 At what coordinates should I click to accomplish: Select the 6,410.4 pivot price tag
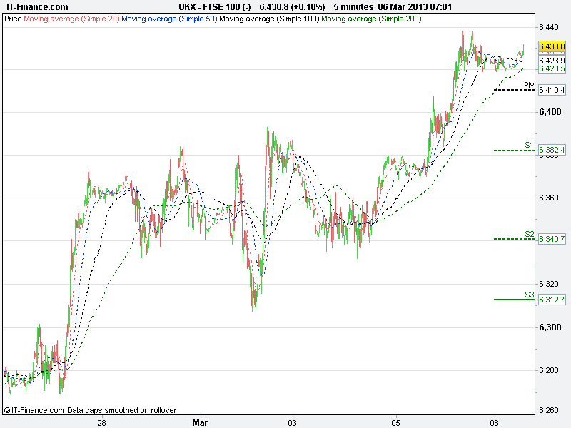point(552,90)
